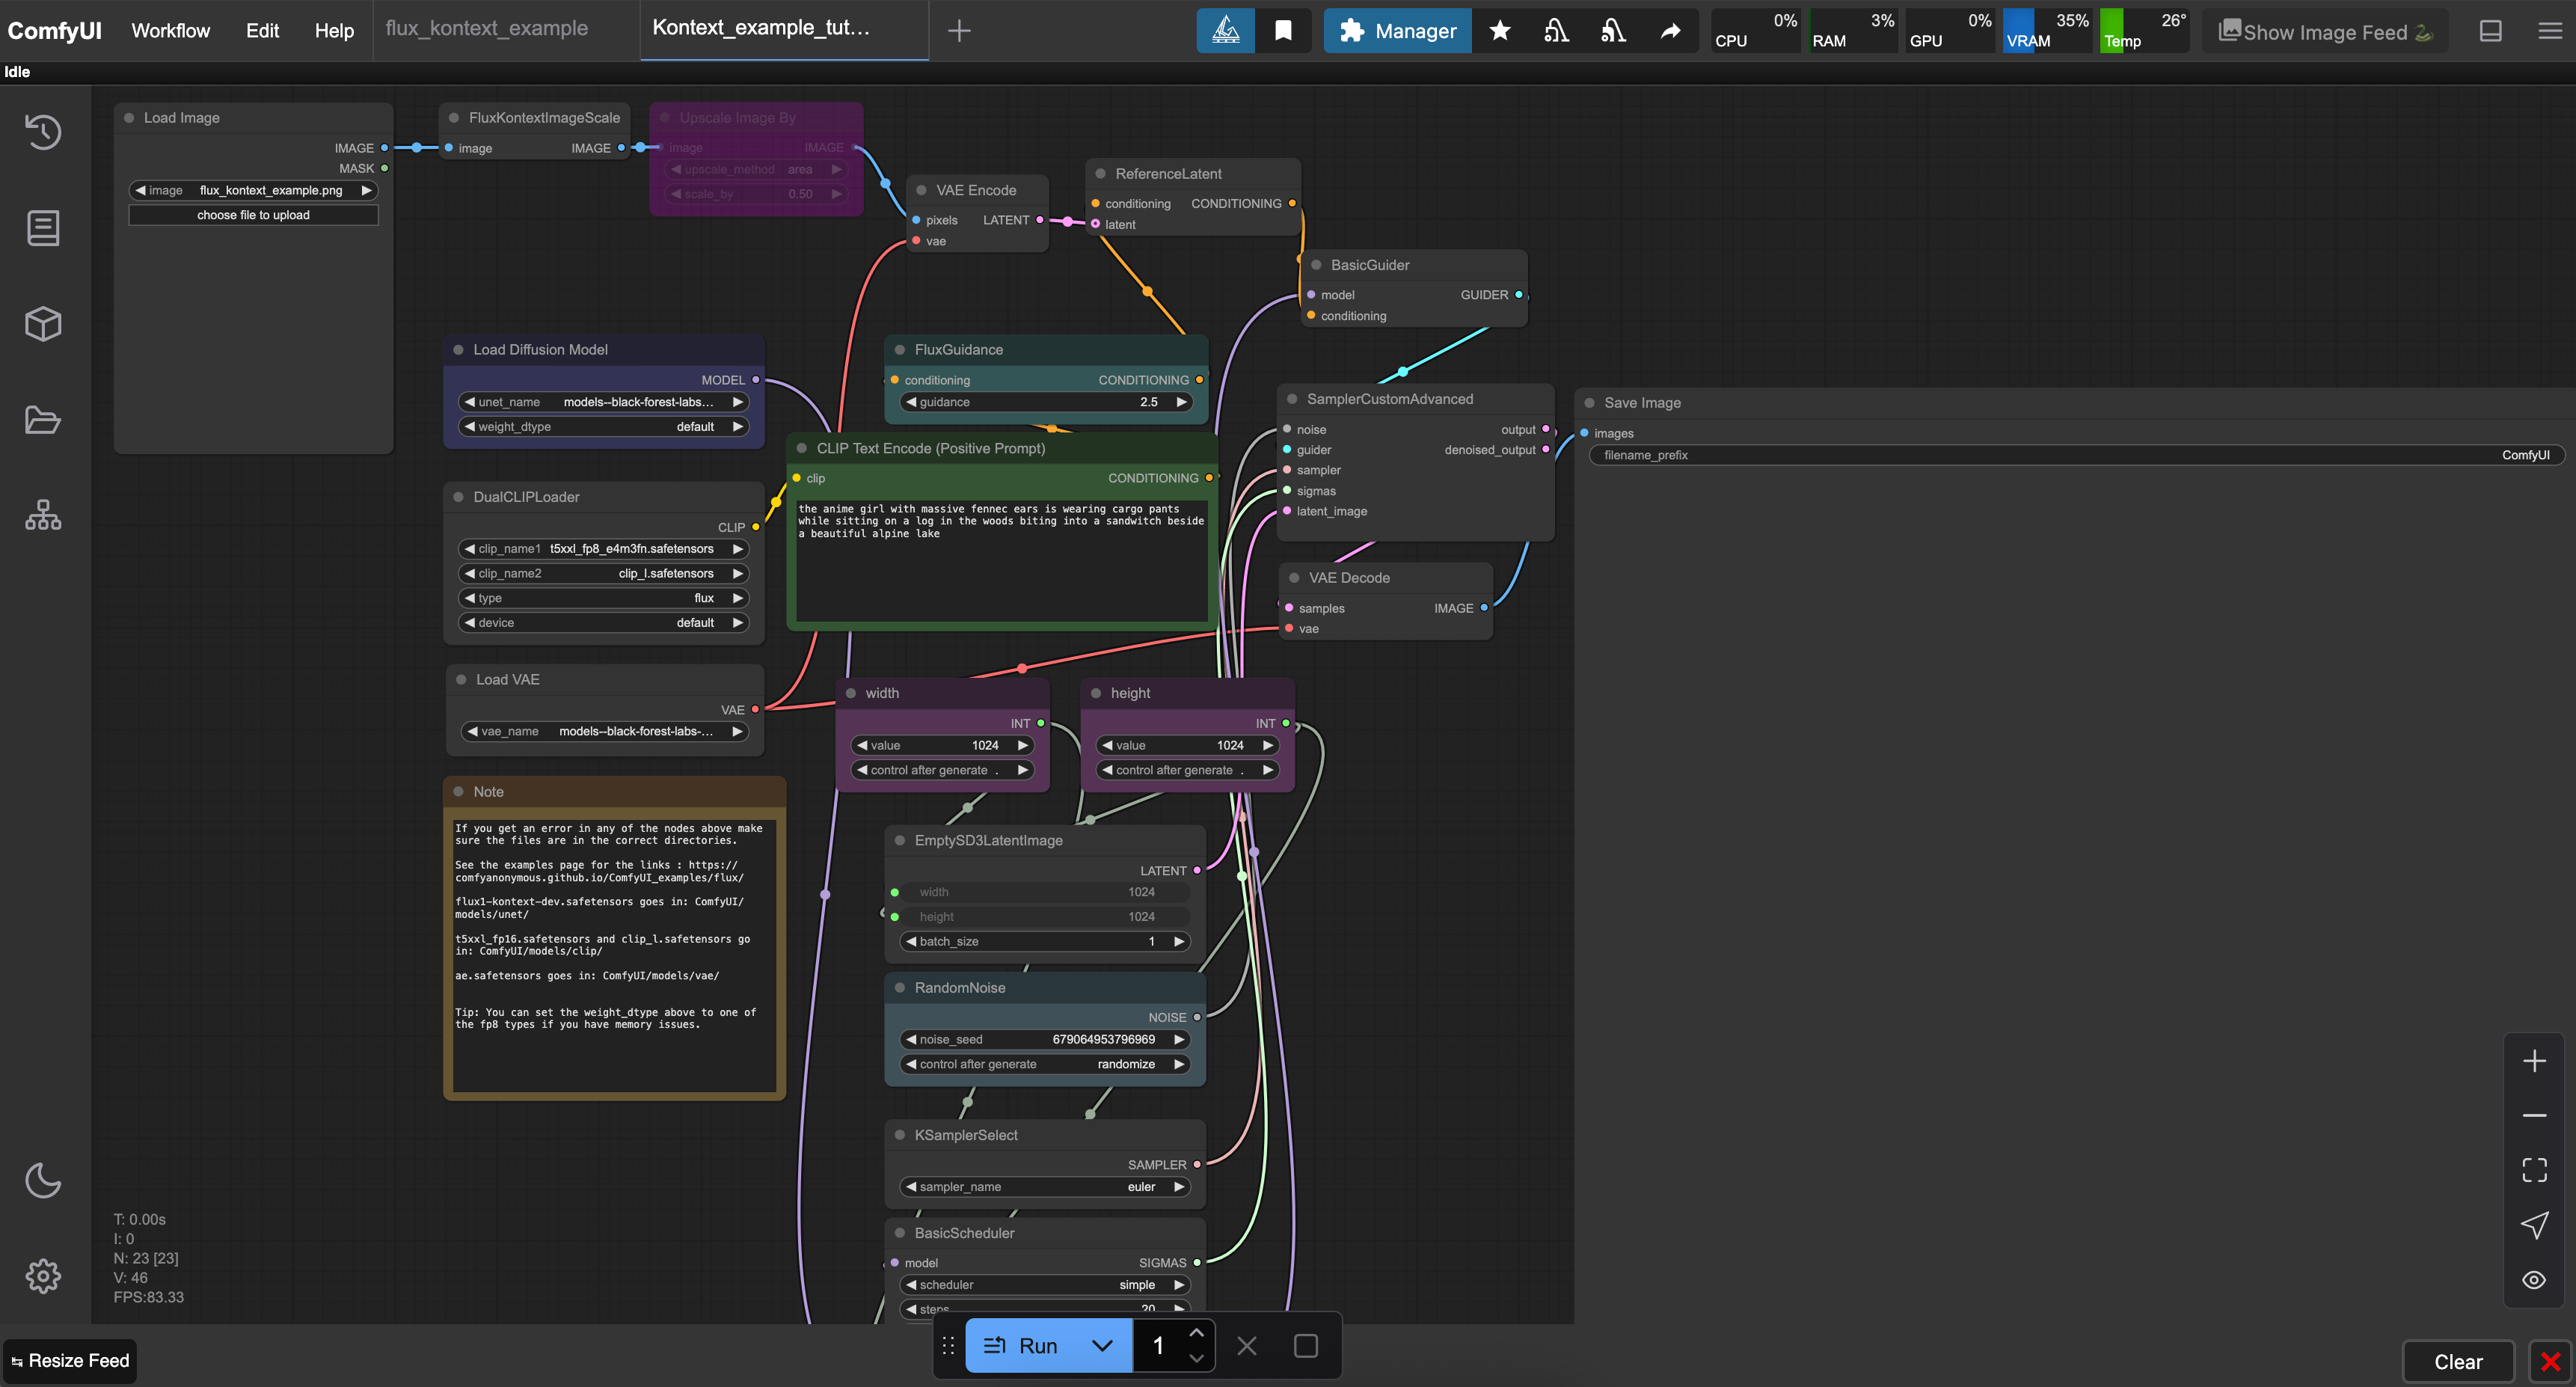Viewport: 2576px width, 1387px height.
Task: Open the clip_name1 dropdown
Action: [604, 549]
